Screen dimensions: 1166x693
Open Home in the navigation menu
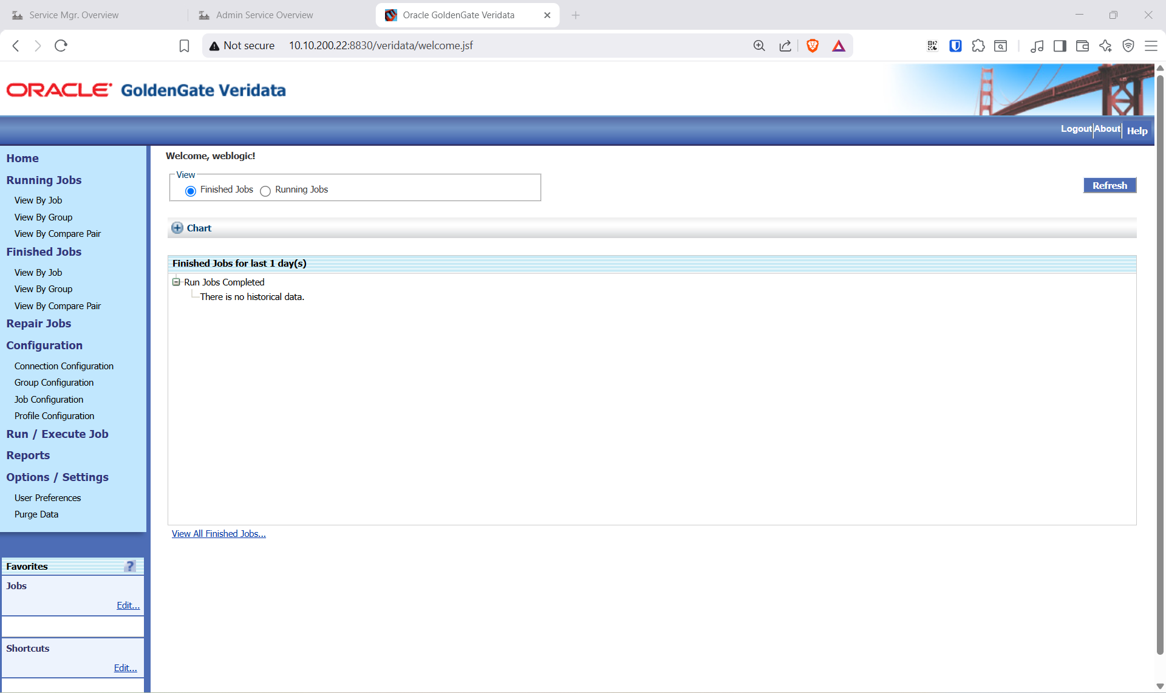[x=22, y=158]
